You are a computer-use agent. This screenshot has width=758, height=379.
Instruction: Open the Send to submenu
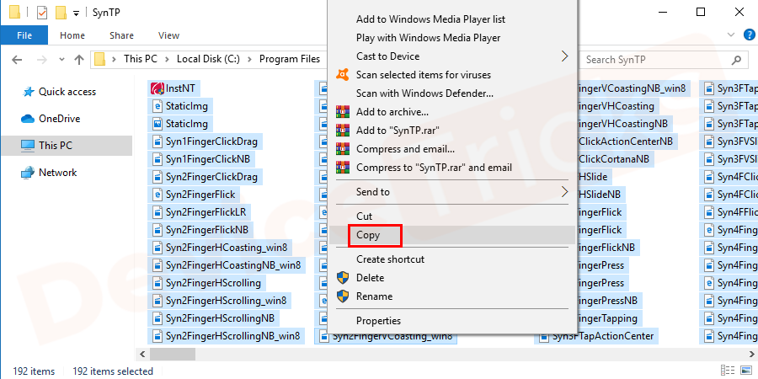point(564,192)
